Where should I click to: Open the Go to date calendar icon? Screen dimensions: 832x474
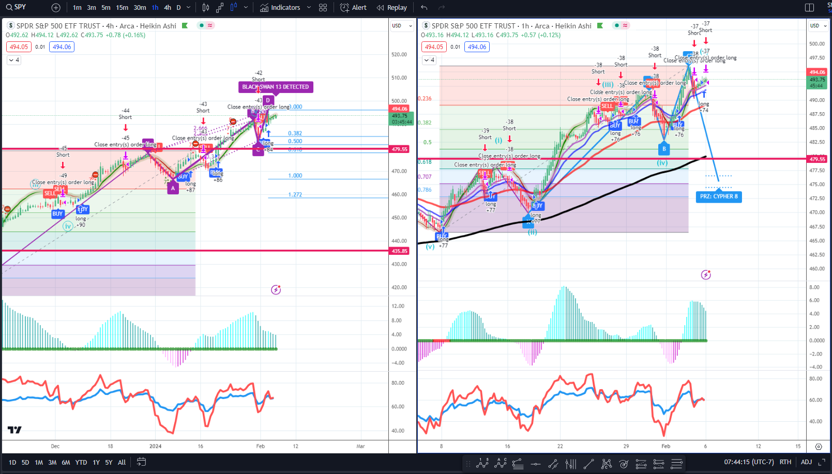[141, 462]
